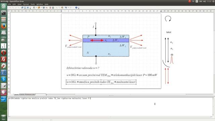The image size is (215, 121).
Task: Launch Opera from the dock
Action: pyautogui.click(x=4, y=53)
